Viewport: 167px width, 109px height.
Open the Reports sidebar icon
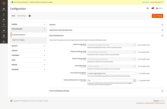(4, 41)
